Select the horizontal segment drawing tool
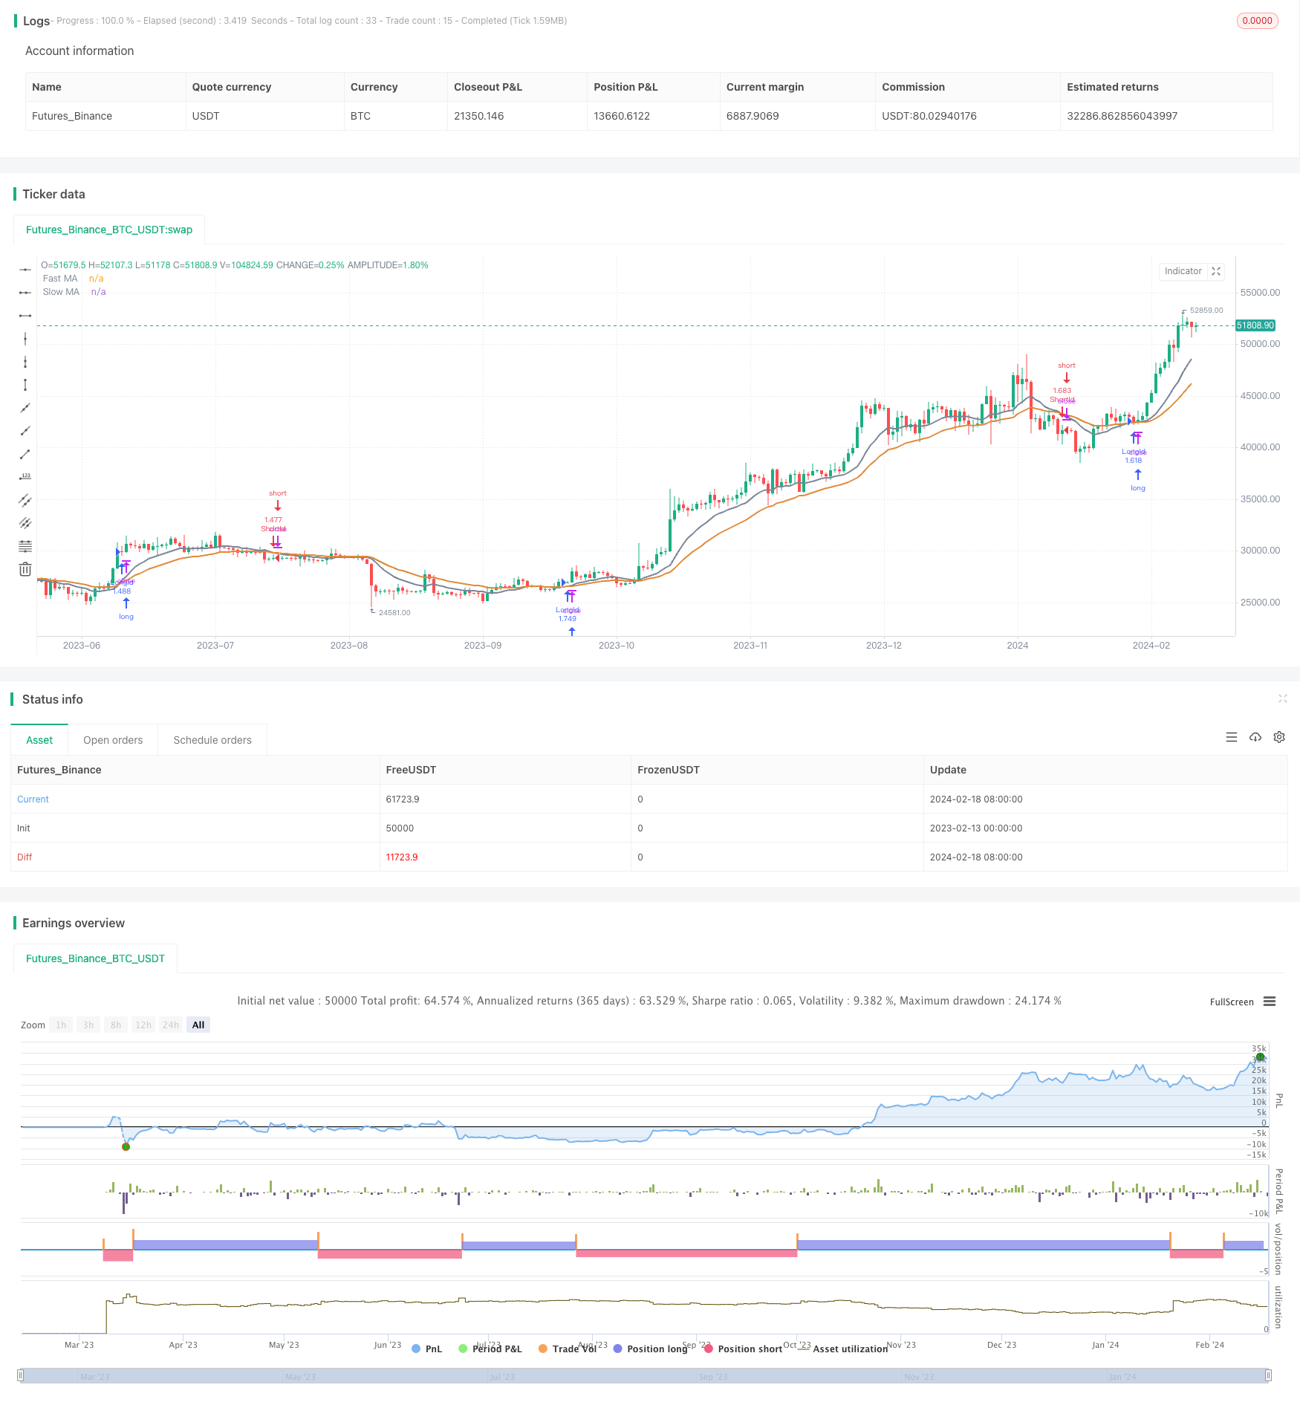 click(x=25, y=316)
